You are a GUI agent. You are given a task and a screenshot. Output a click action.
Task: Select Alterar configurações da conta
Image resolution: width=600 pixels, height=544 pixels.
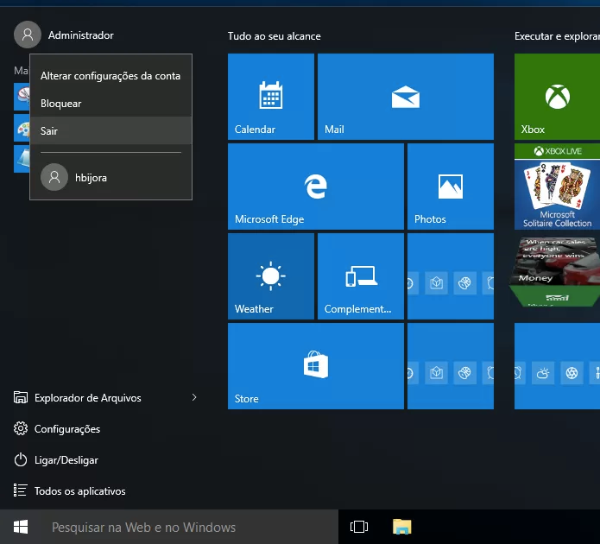pos(111,76)
